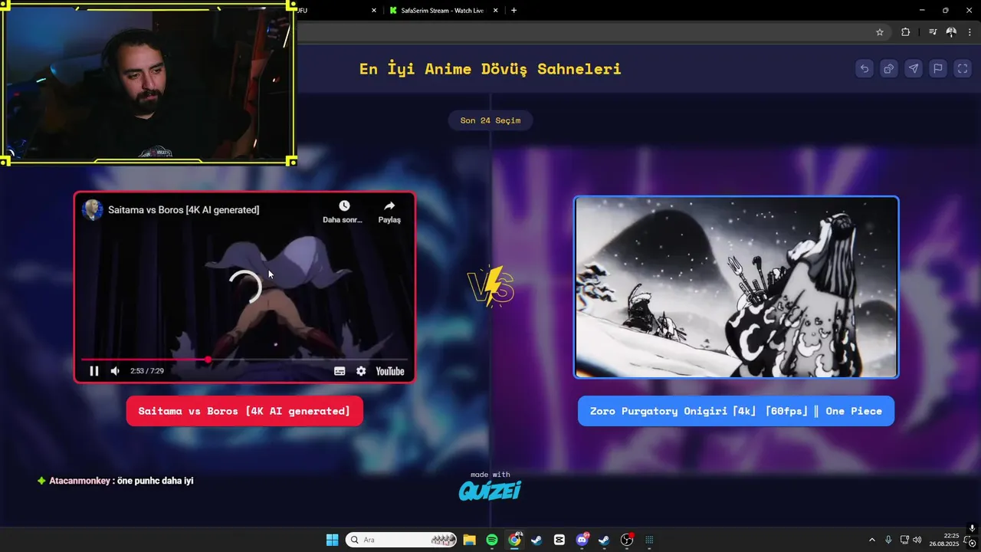Viewport: 981px width, 552px height.
Task: Open File Explorer from the taskbar
Action: 469,540
